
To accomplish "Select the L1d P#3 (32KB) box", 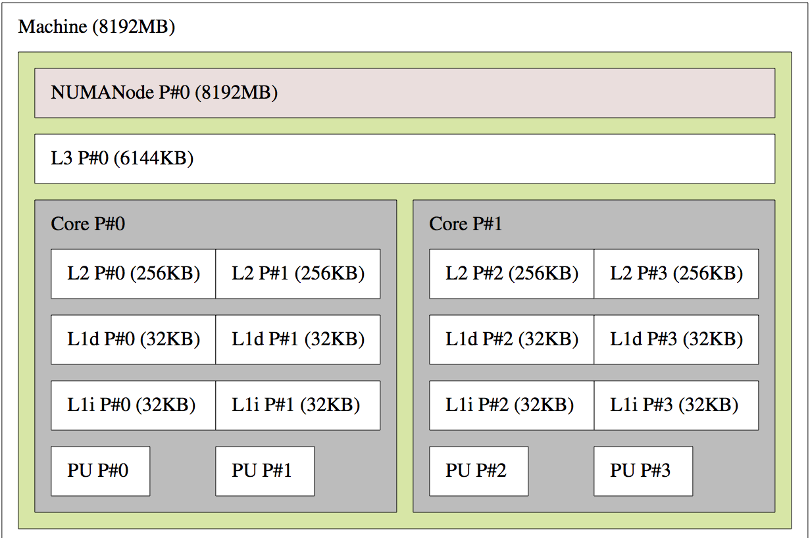I will point(676,339).
